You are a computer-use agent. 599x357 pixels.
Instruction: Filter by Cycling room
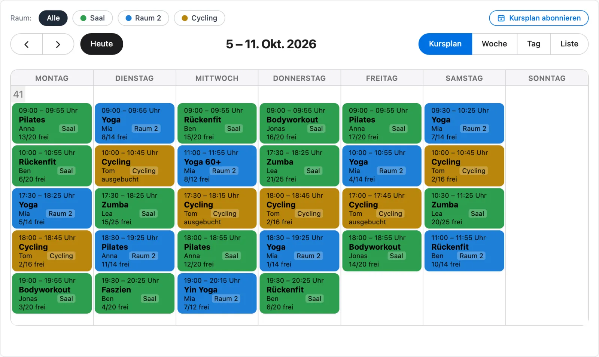pos(200,18)
